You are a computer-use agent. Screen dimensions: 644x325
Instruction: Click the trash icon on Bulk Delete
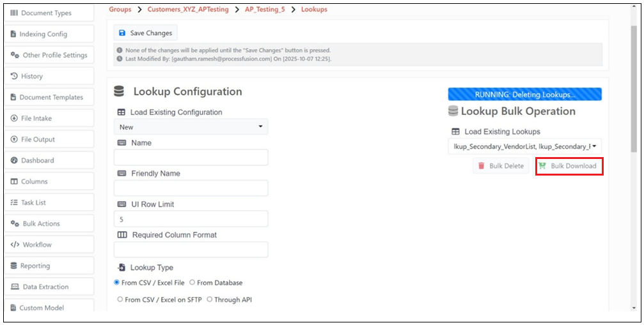point(482,166)
